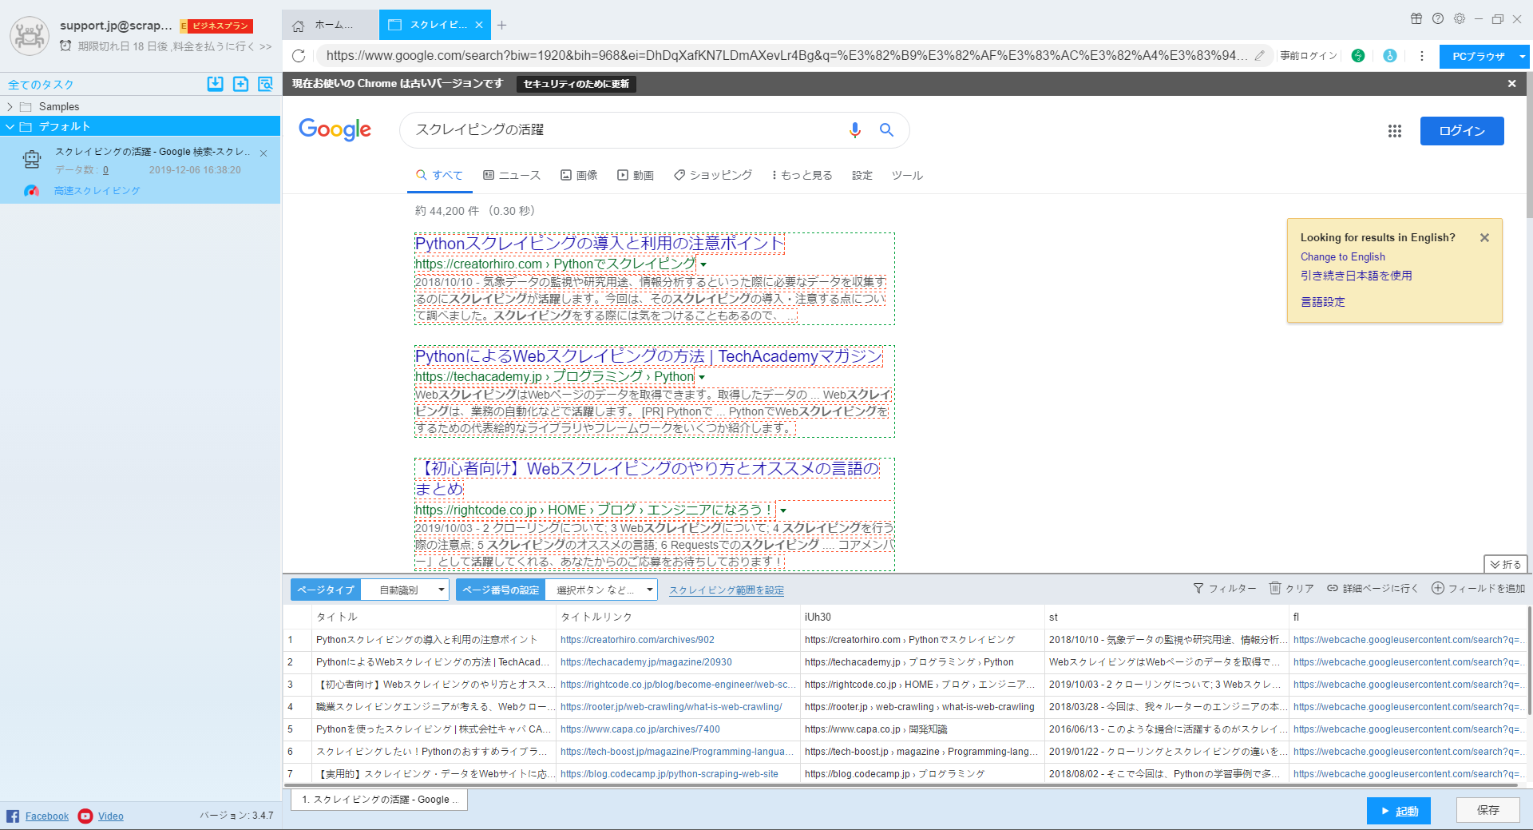The height and width of the screenshot is (830, 1533).
Task: Select the 動画 search tab
Action: coord(636,175)
